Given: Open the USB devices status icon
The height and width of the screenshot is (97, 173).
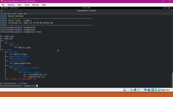Looking at the screenshot, I should [x=138, y=90].
